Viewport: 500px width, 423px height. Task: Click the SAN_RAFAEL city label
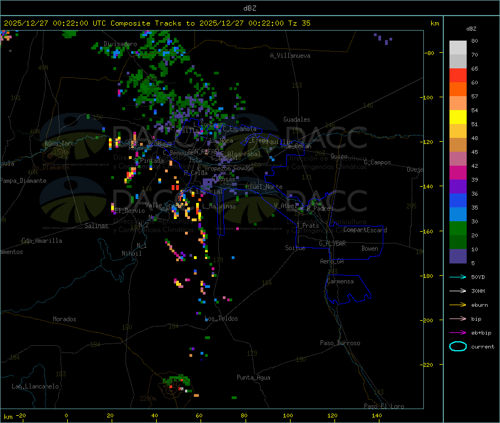coord(204,151)
